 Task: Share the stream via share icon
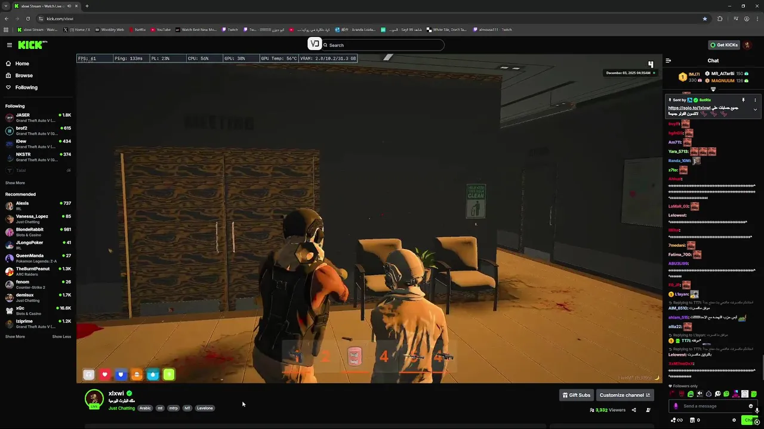(x=634, y=410)
